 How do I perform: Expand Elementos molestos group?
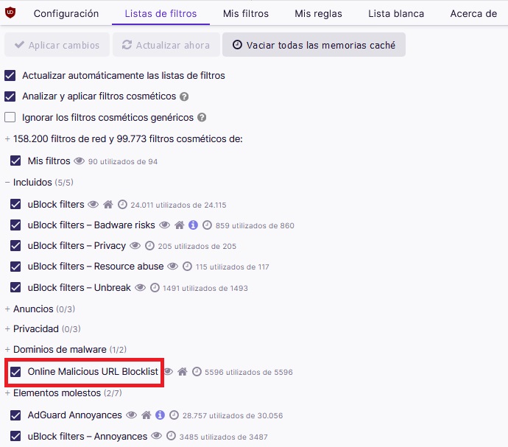[63, 393]
